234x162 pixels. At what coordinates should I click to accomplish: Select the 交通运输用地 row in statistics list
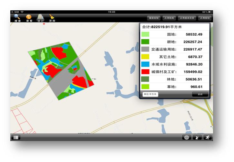pyautogui.click(x=175, y=49)
